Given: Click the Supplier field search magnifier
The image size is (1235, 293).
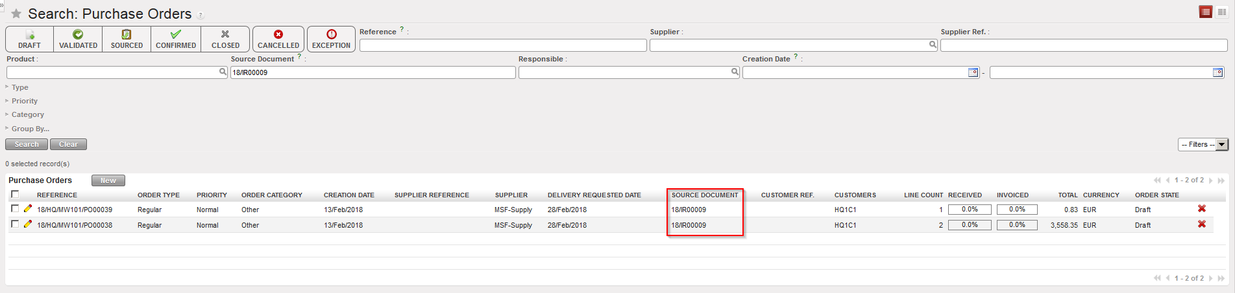Looking at the screenshot, I should coord(933,45).
